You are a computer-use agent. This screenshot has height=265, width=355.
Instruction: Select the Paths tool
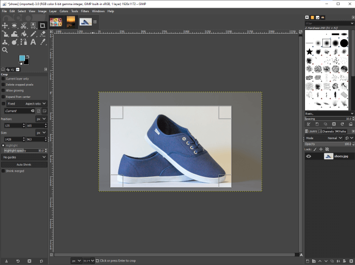23,42
